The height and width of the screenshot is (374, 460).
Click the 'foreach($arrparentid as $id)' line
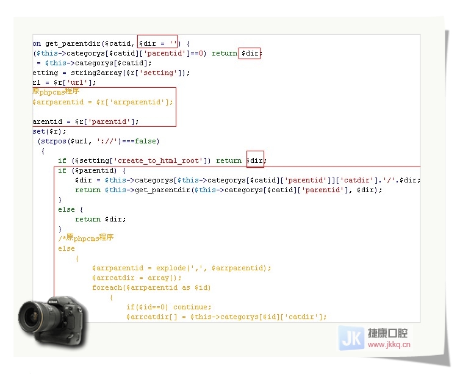(151, 287)
